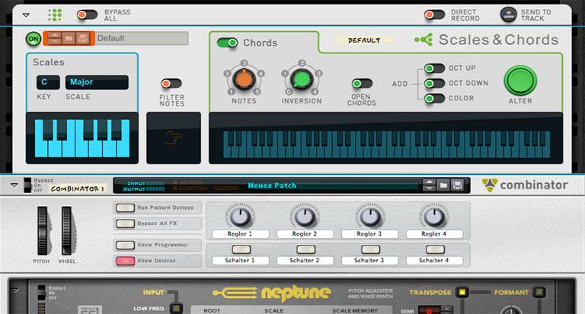585x314 pixels.
Task: Click the chords keyboard display
Action: pyautogui.click(x=385, y=138)
